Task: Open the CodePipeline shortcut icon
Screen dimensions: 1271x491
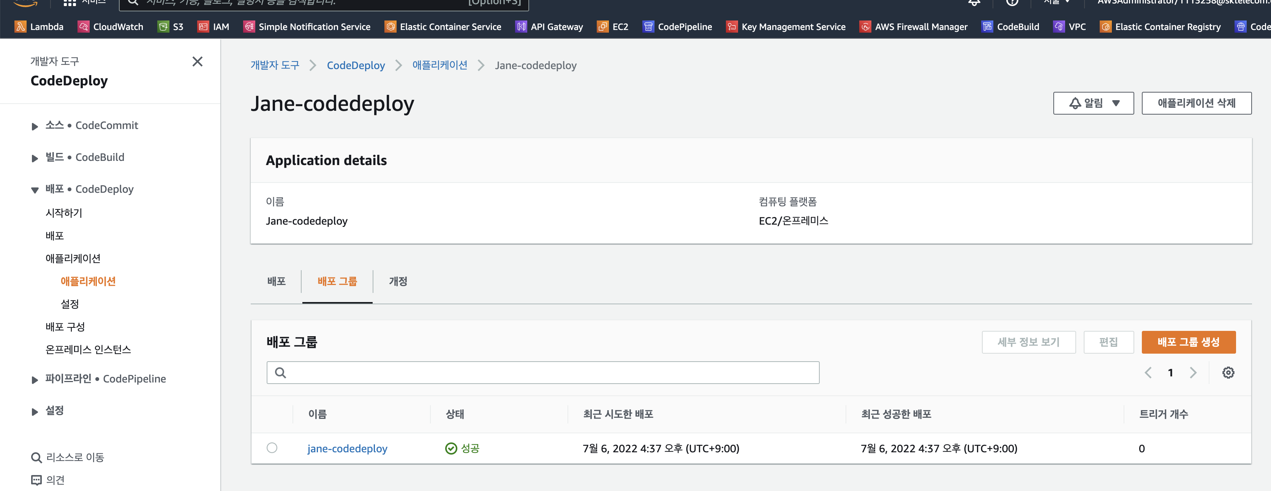Action: (x=648, y=27)
